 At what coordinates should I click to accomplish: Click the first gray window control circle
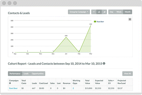tap(4, 3)
